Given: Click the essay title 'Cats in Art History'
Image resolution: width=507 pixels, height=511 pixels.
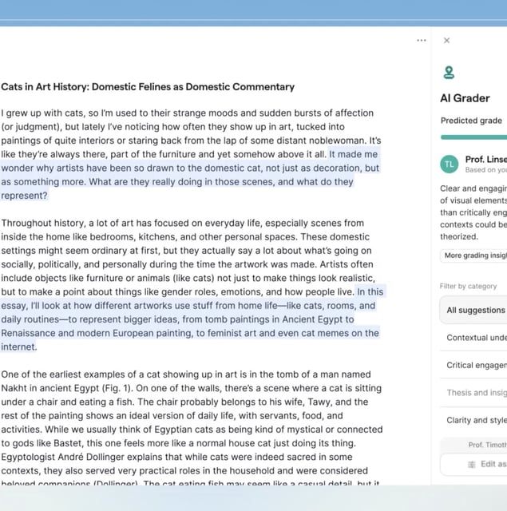Looking at the screenshot, I should click(x=148, y=87).
